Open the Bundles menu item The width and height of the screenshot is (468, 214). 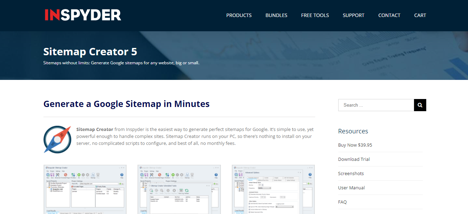(x=276, y=15)
